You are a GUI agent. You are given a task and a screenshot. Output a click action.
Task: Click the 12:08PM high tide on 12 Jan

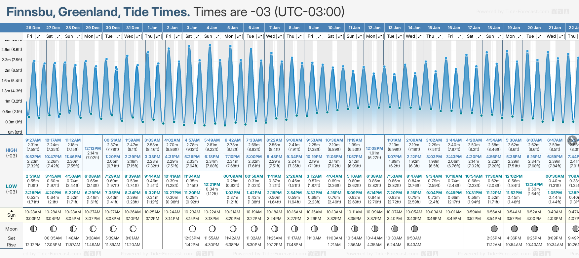[x=374, y=149]
